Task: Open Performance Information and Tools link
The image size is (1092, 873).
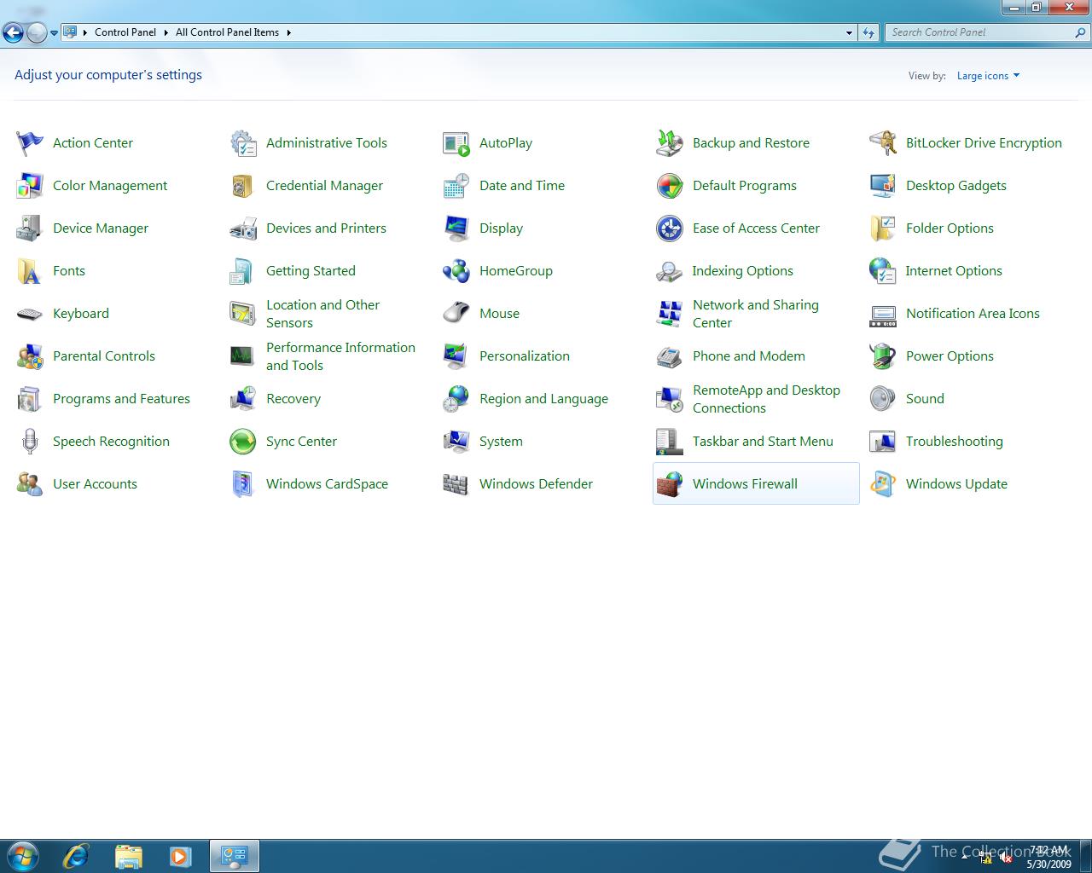Action: pos(340,356)
